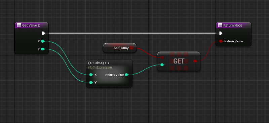
Task: Click the Return Value label on Return Node
Action: coord(233,41)
